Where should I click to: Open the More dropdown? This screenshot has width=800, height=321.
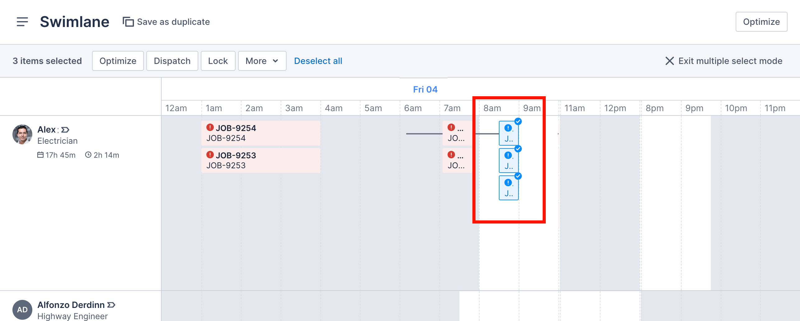pos(262,61)
